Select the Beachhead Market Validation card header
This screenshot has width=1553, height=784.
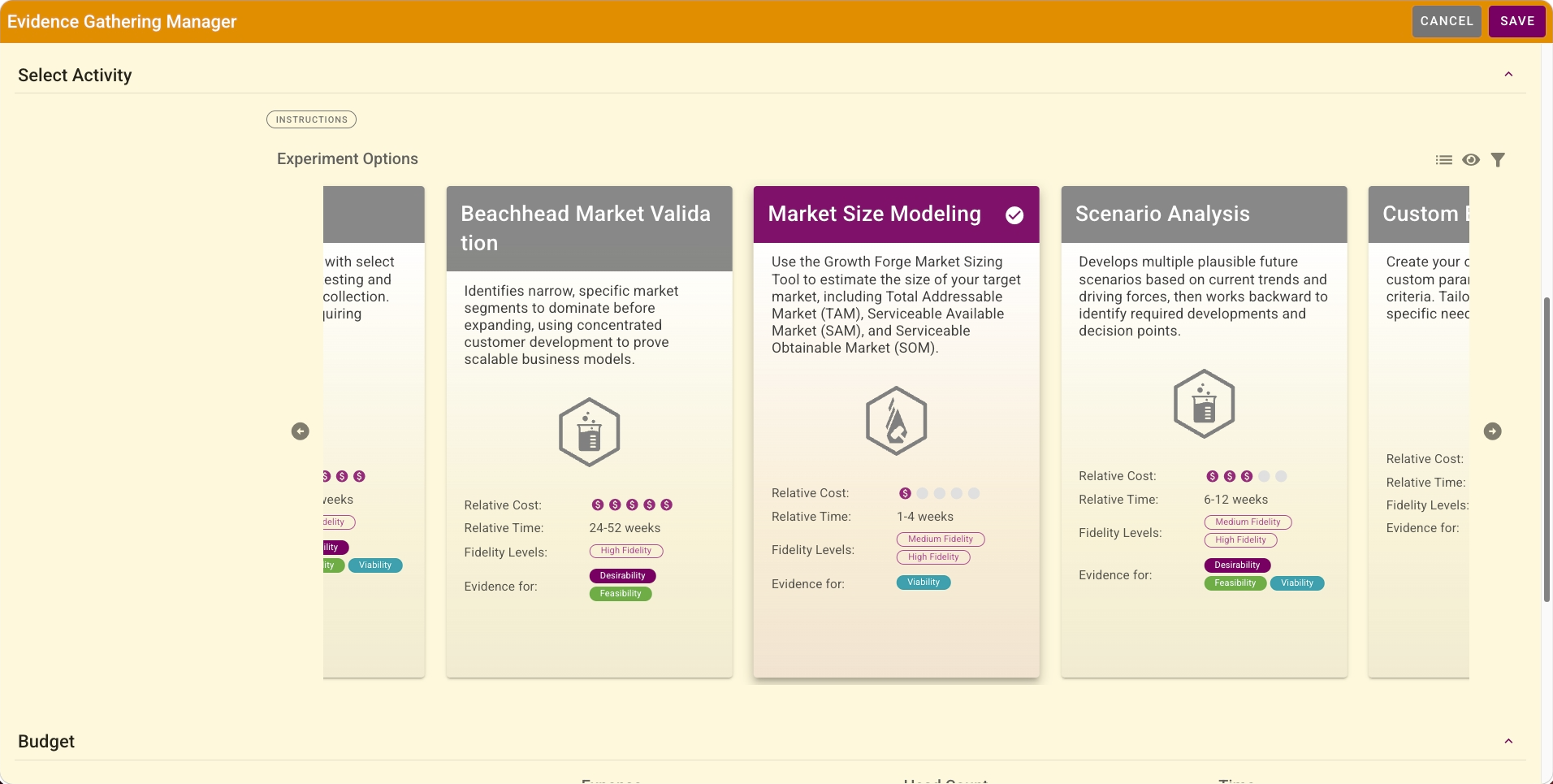590,229
